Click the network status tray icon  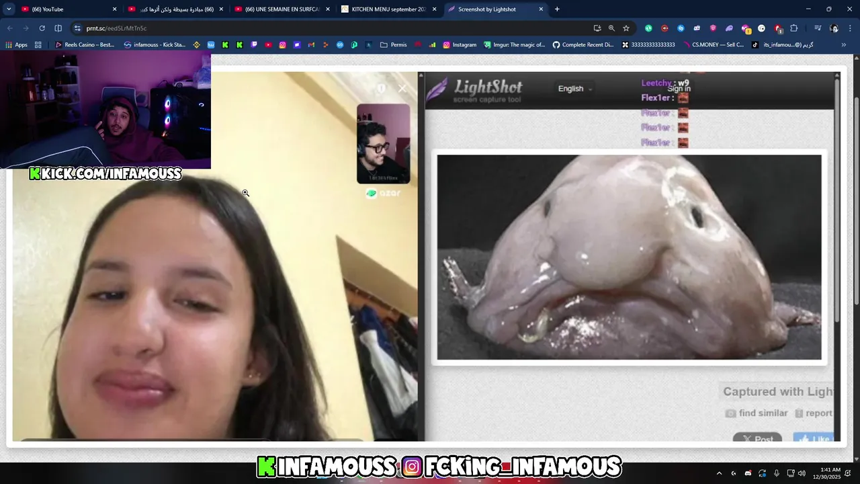[x=791, y=473]
